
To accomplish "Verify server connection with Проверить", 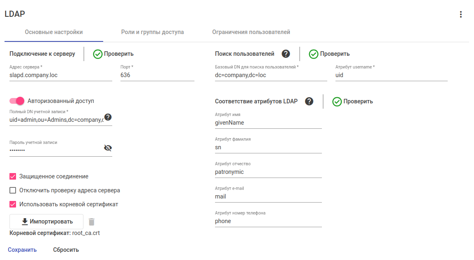I will tap(113, 54).
